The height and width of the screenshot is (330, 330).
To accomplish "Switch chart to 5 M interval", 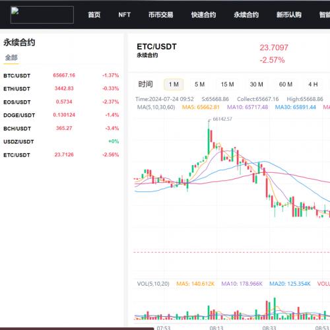I will (199, 84).
